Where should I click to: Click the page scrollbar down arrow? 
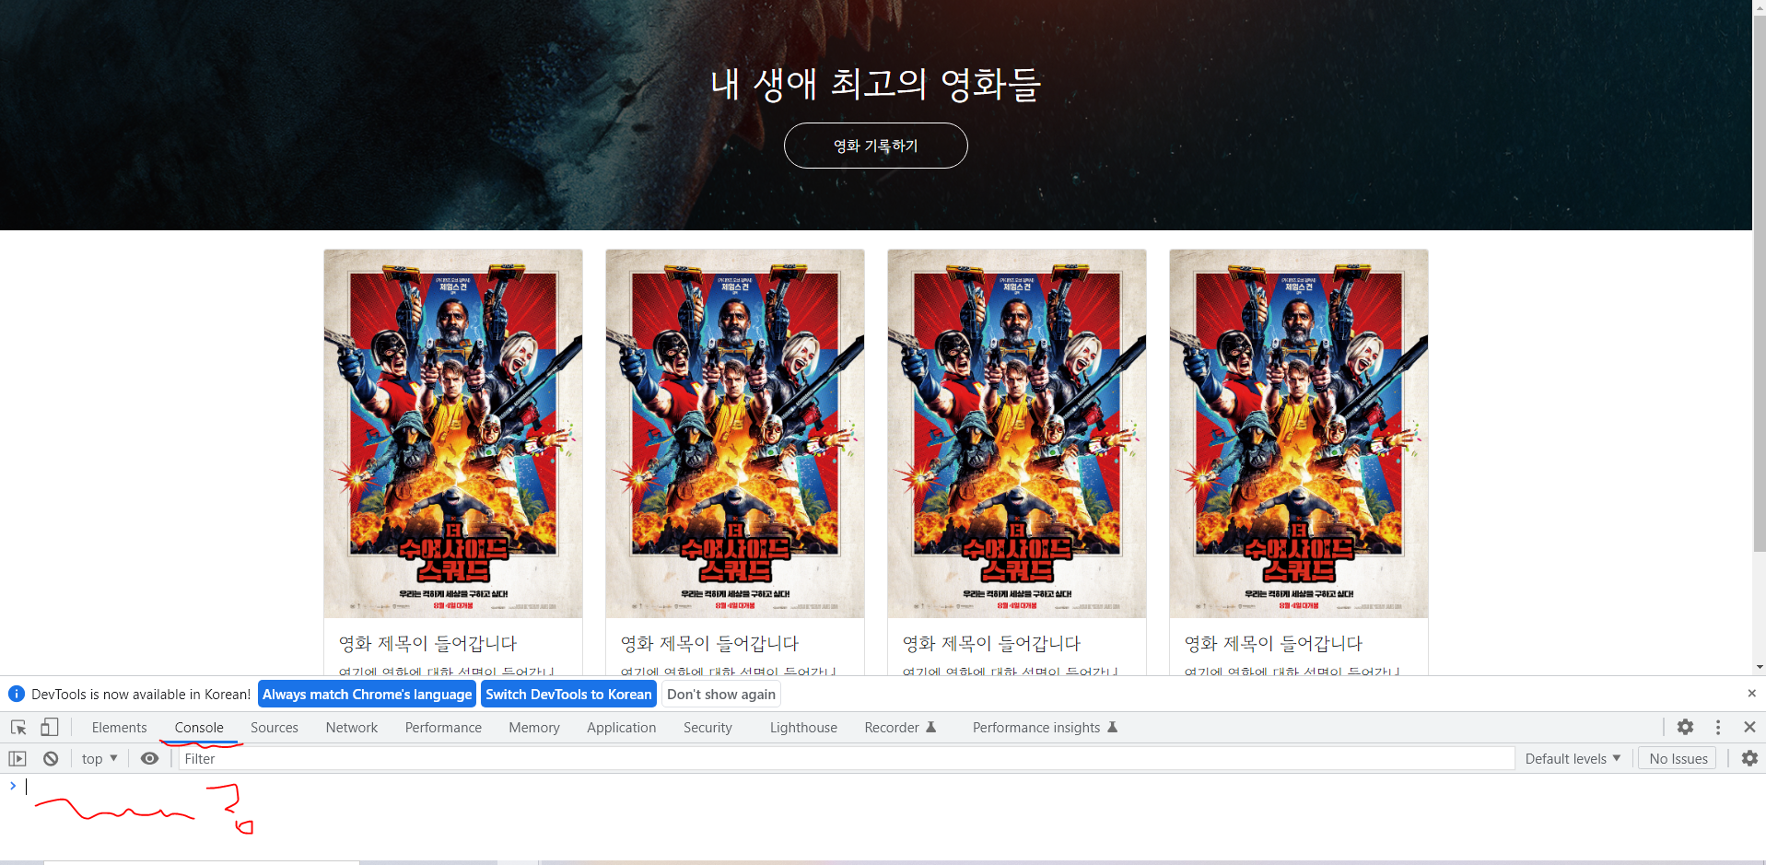(x=1759, y=667)
